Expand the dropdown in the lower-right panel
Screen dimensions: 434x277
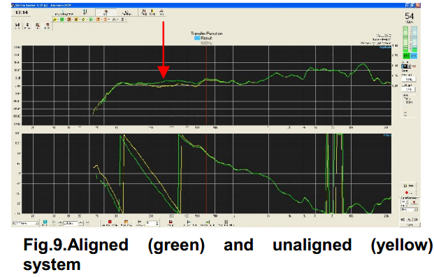point(410,210)
